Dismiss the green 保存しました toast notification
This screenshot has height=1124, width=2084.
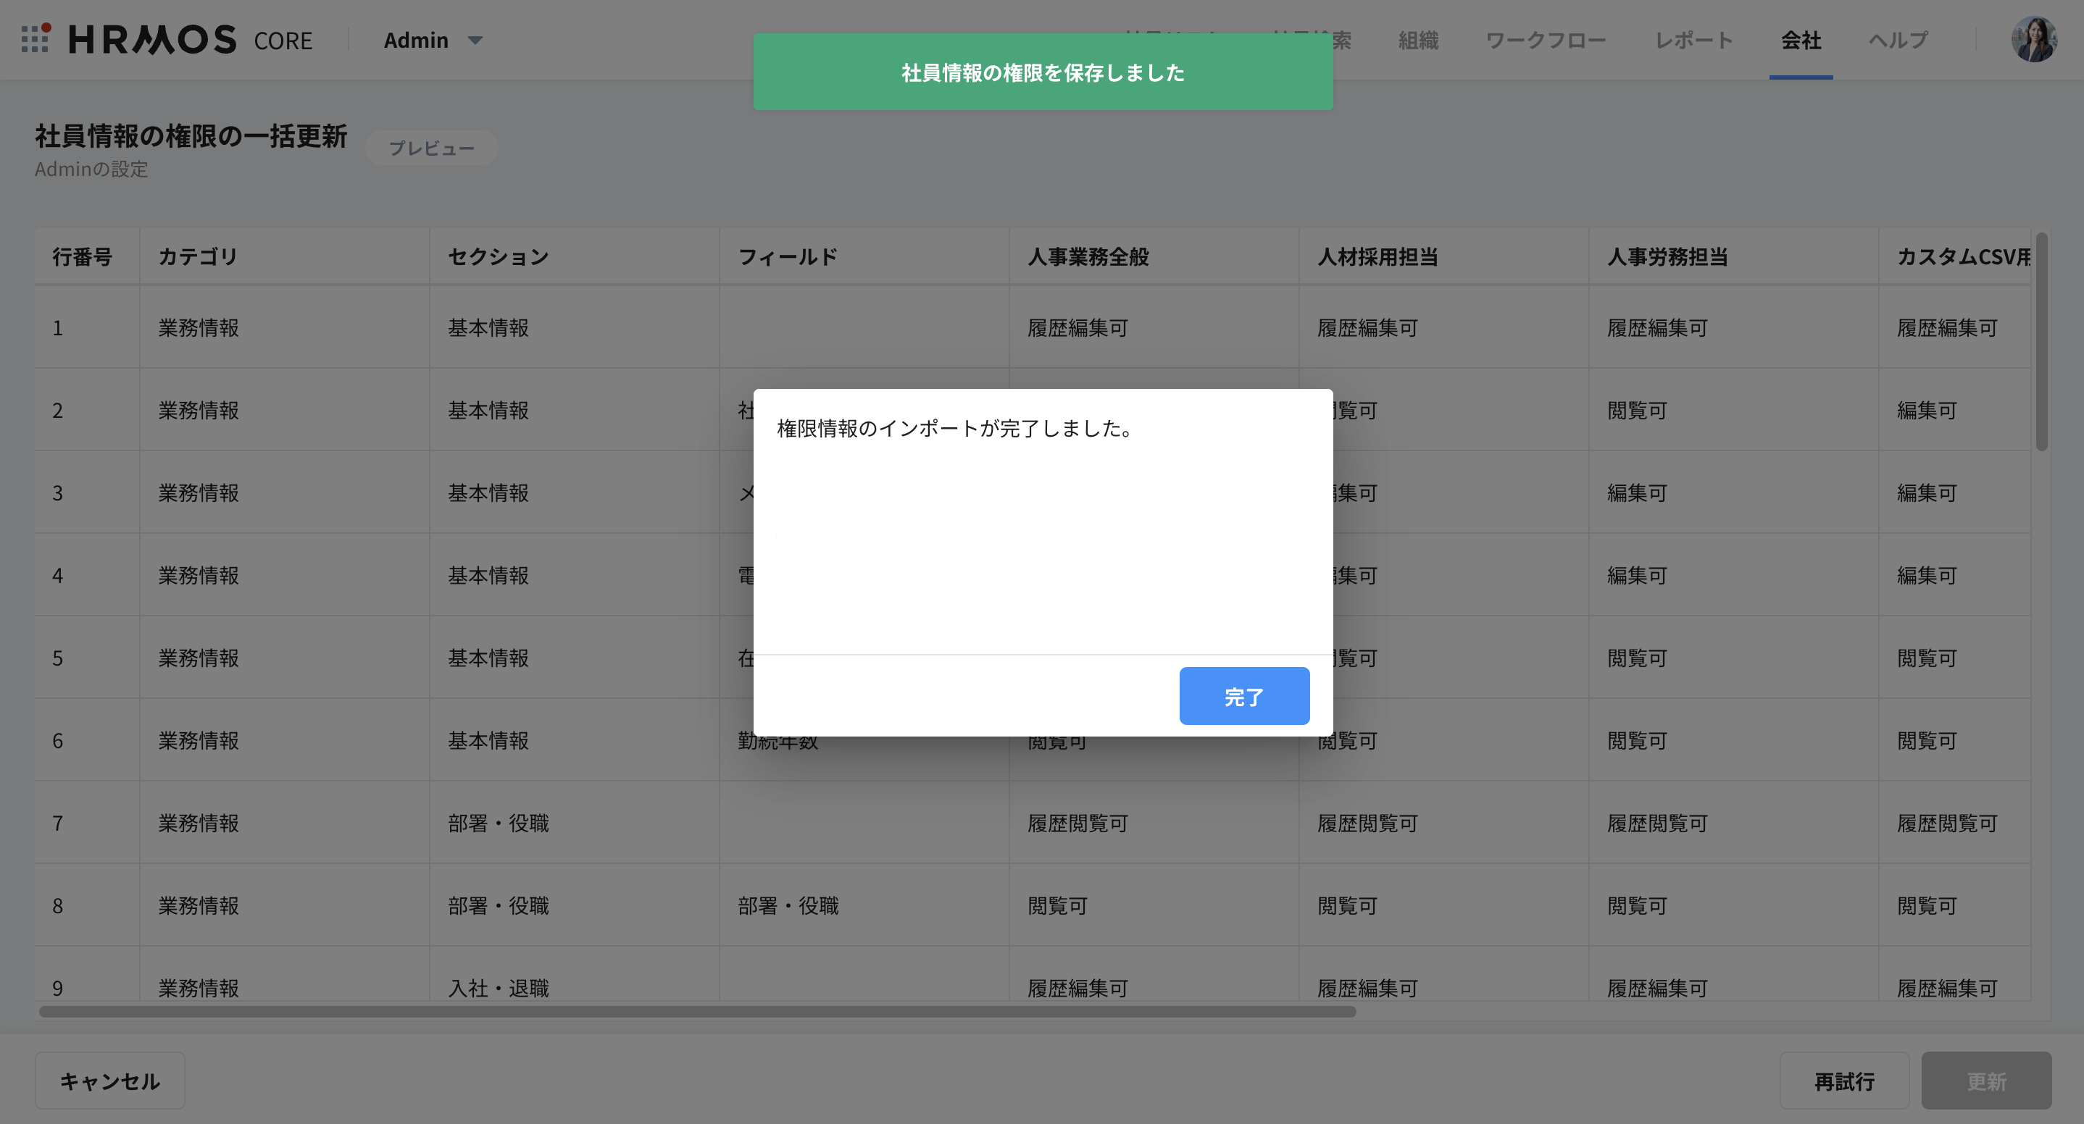[1042, 71]
